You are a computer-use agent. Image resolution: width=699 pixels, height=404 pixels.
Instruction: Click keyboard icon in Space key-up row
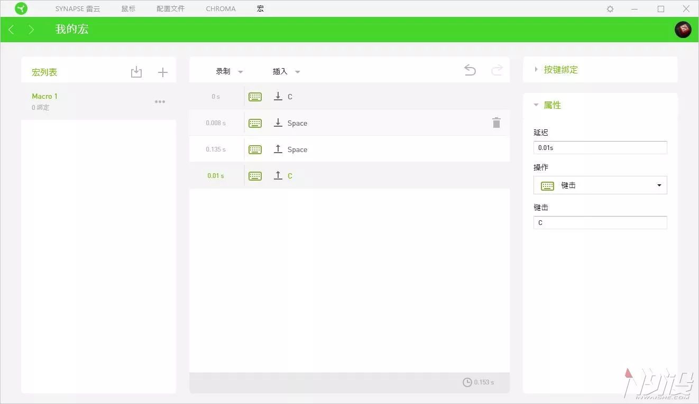[x=255, y=149]
